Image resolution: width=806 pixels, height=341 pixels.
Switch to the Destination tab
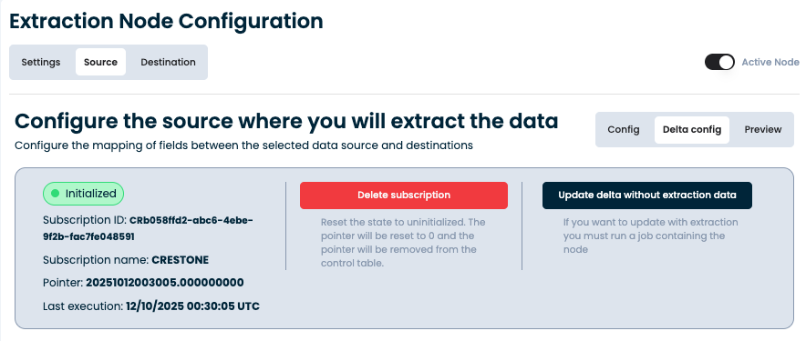pos(168,62)
